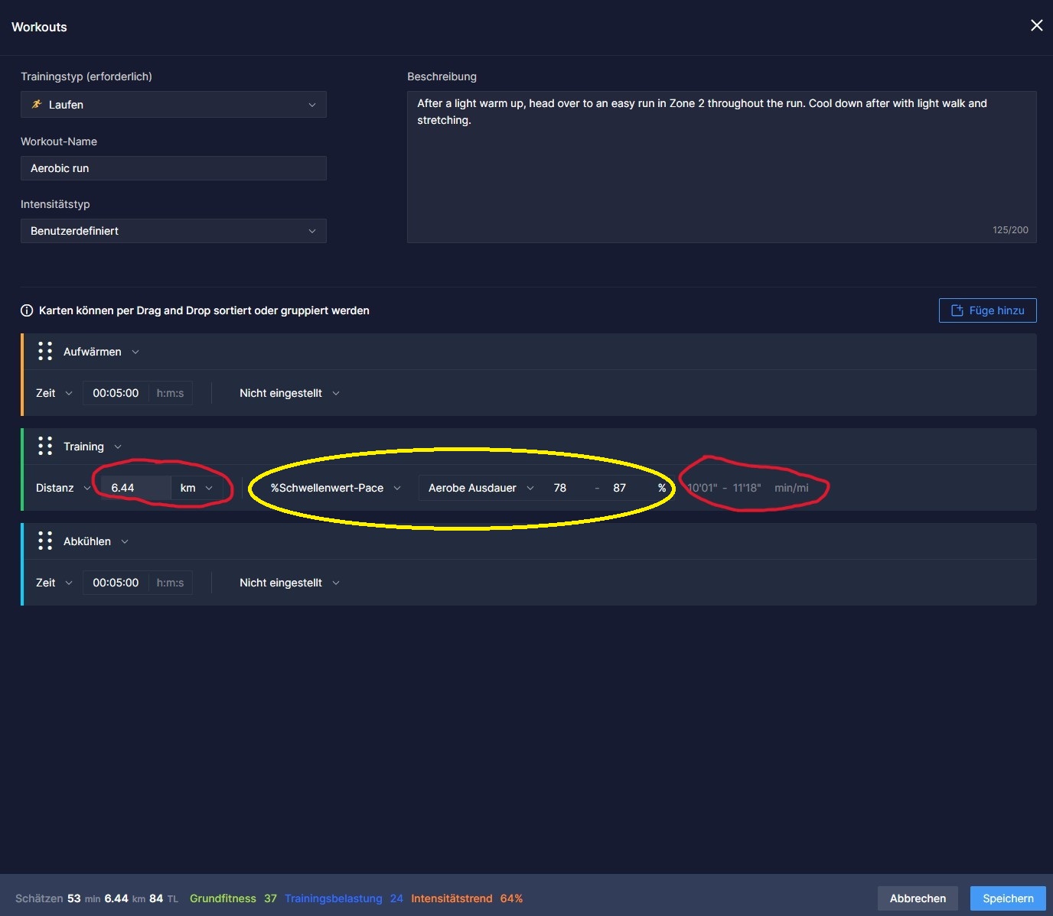Close the Workouts dialog with the X icon

(1036, 26)
